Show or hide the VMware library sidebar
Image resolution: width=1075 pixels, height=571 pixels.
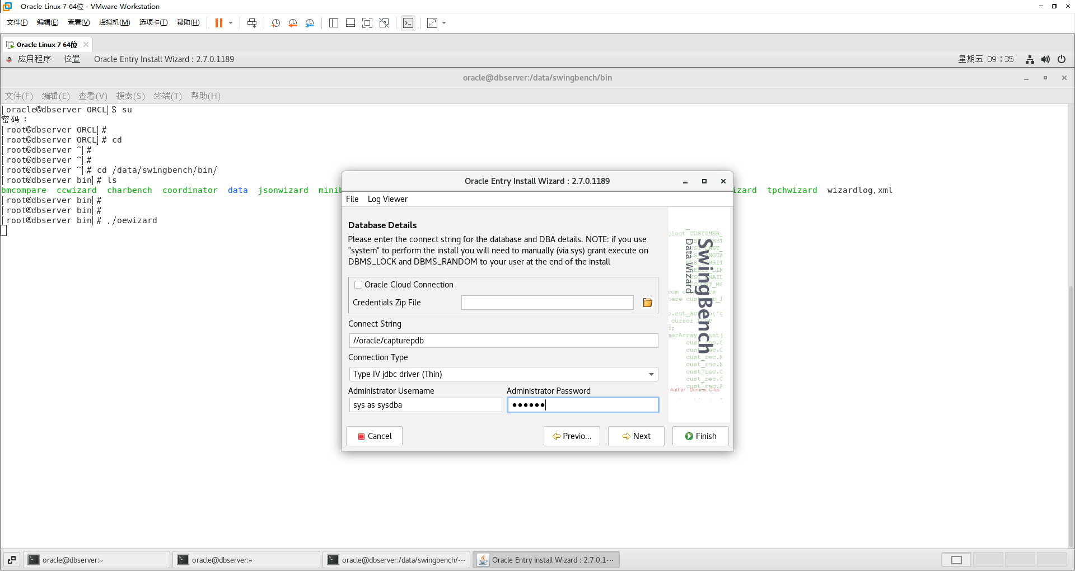pos(334,23)
